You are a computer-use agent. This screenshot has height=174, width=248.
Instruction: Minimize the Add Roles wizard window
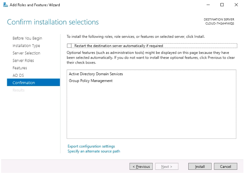[x=208, y=5]
